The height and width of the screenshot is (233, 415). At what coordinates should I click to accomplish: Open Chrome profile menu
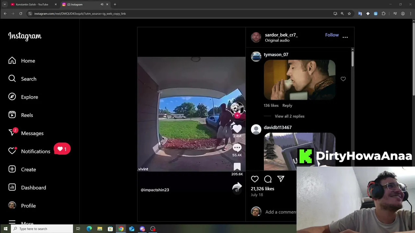(403, 14)
